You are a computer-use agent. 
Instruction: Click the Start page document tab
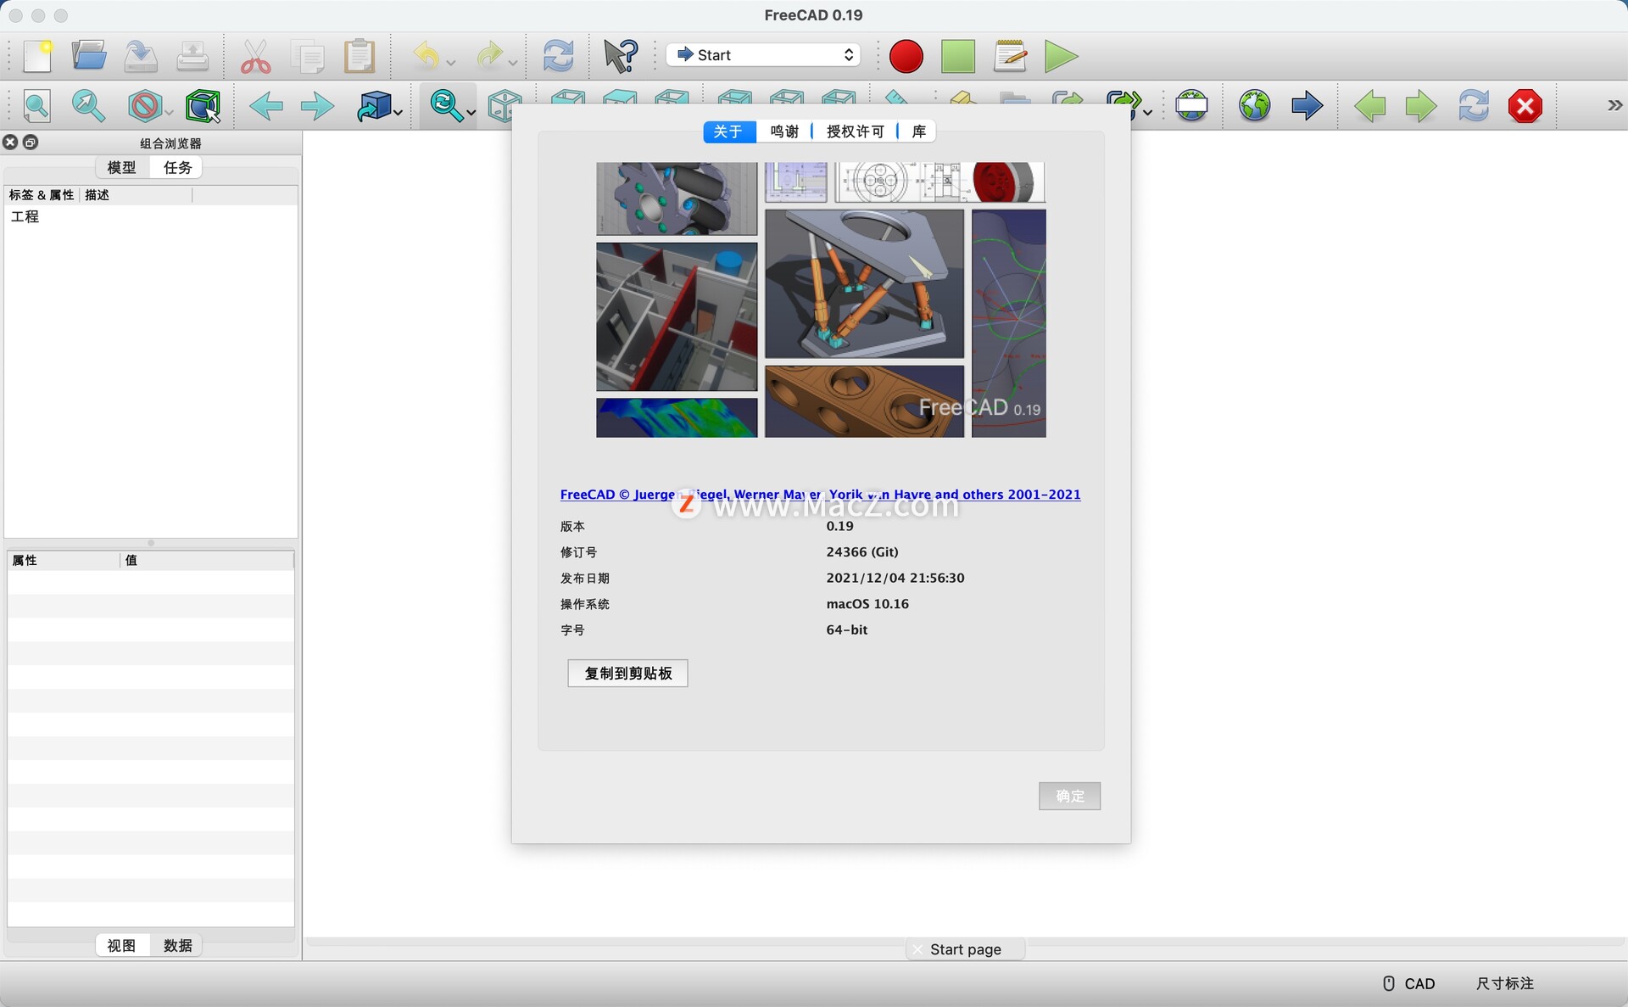click(x=965, y=949)
